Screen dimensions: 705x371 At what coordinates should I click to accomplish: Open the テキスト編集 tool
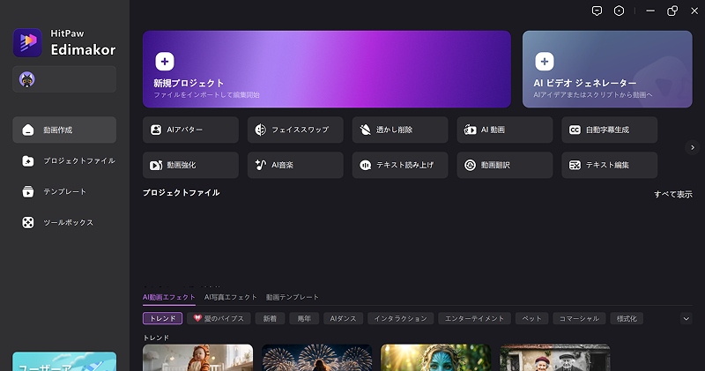coord(610,165)
